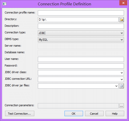Click the 'Connection type:' label
The image size is (129, 121).
(15, 32)
